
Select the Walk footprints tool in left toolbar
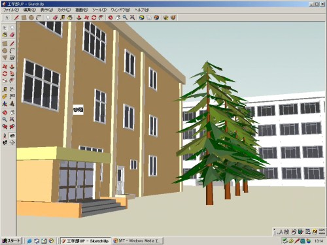[x=5, y=142]
